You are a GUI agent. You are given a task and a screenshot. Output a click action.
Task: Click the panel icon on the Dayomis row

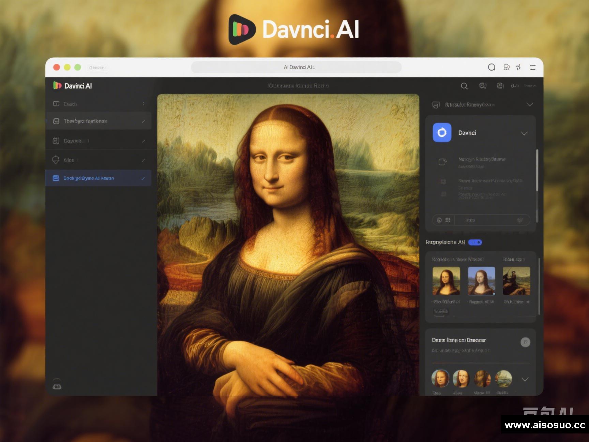tap(56, 141)
